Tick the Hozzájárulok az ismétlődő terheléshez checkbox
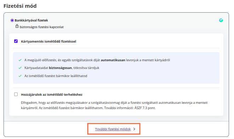Screen dimensions: 234x139 tap(16, 94)
